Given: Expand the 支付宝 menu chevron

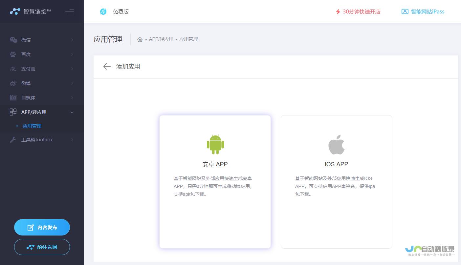Looking at the screenshot, I should pos(72,69).
